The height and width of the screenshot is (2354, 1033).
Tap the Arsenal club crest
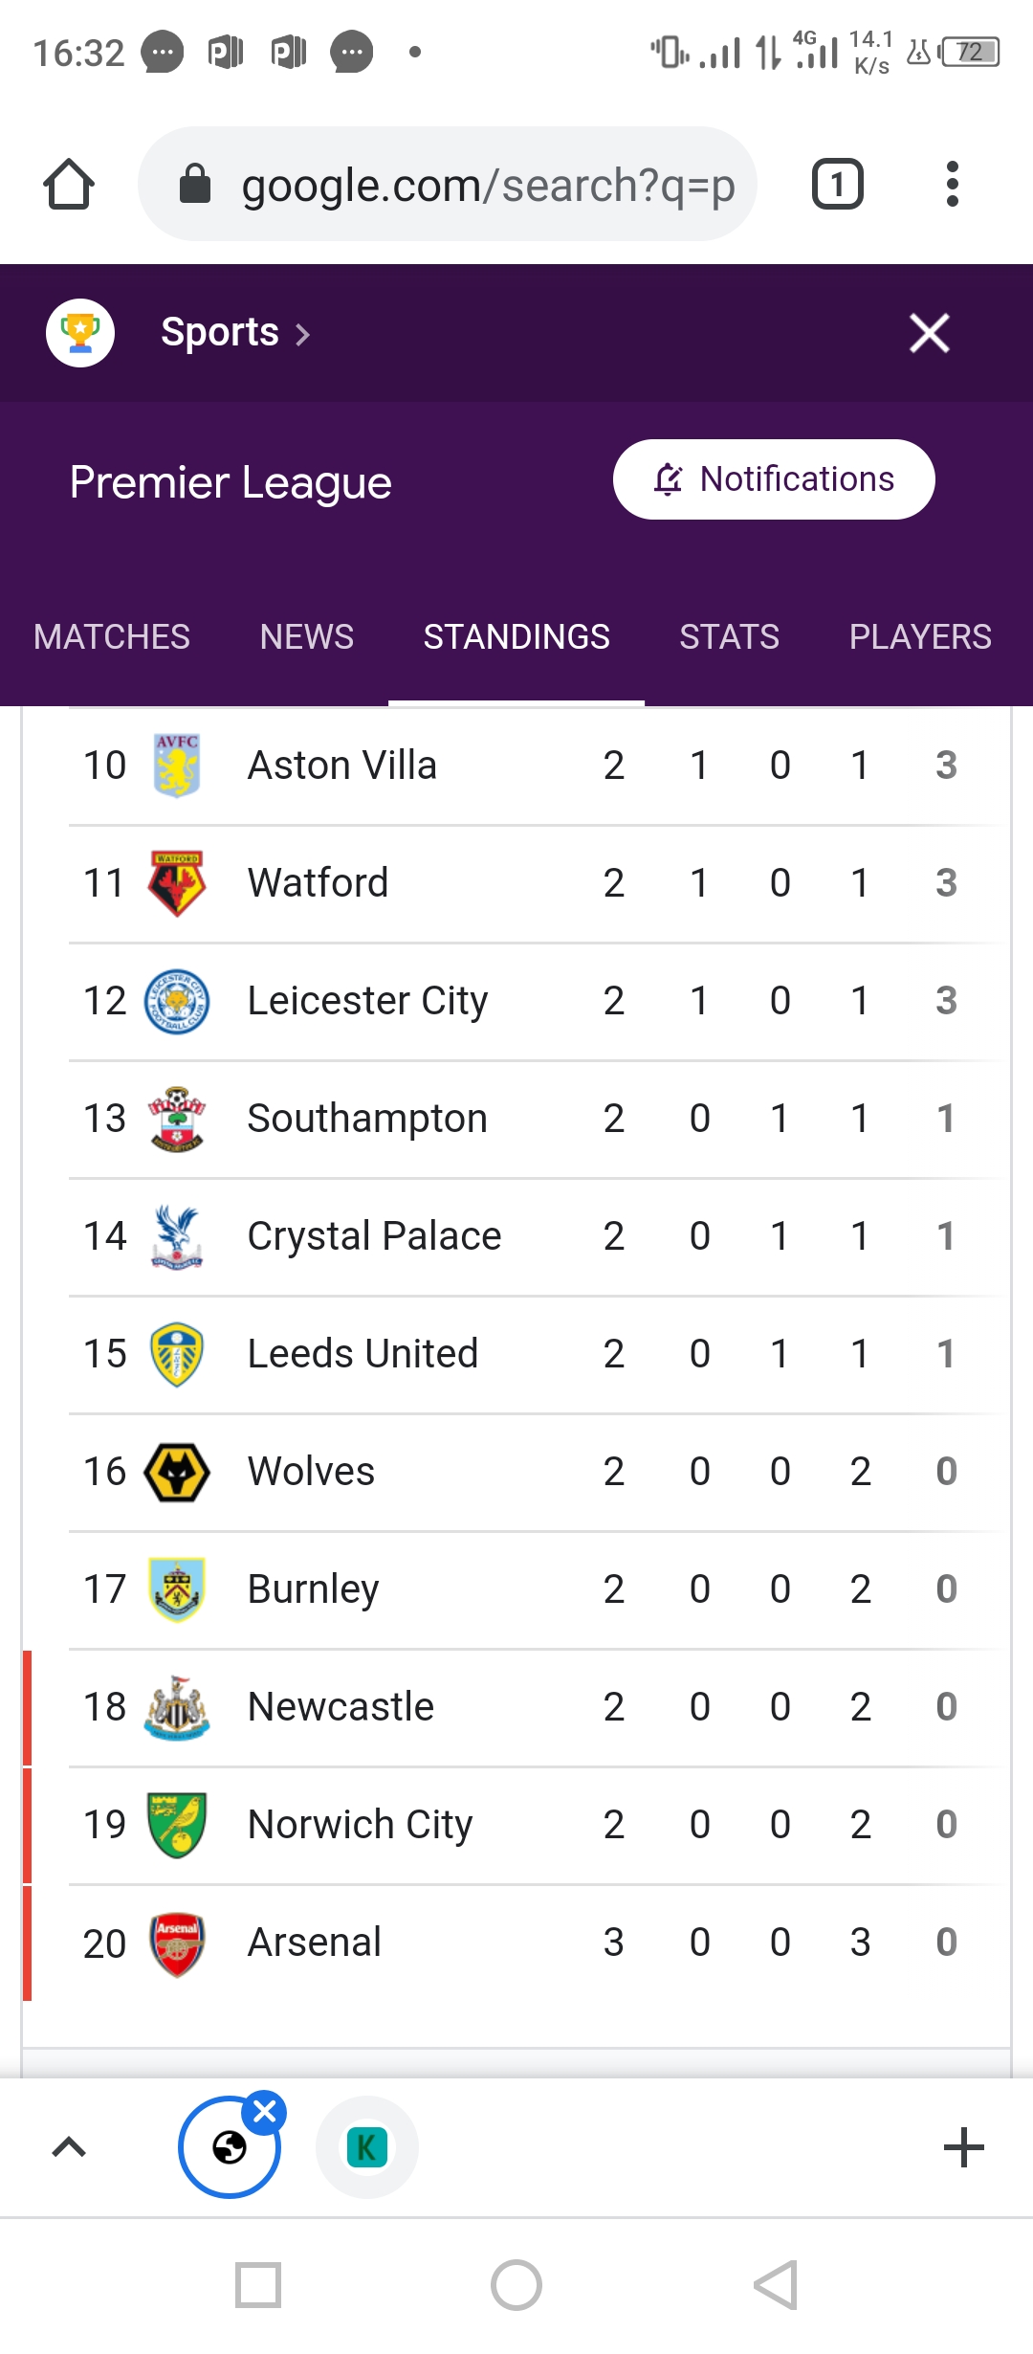tap(177, 1943)
